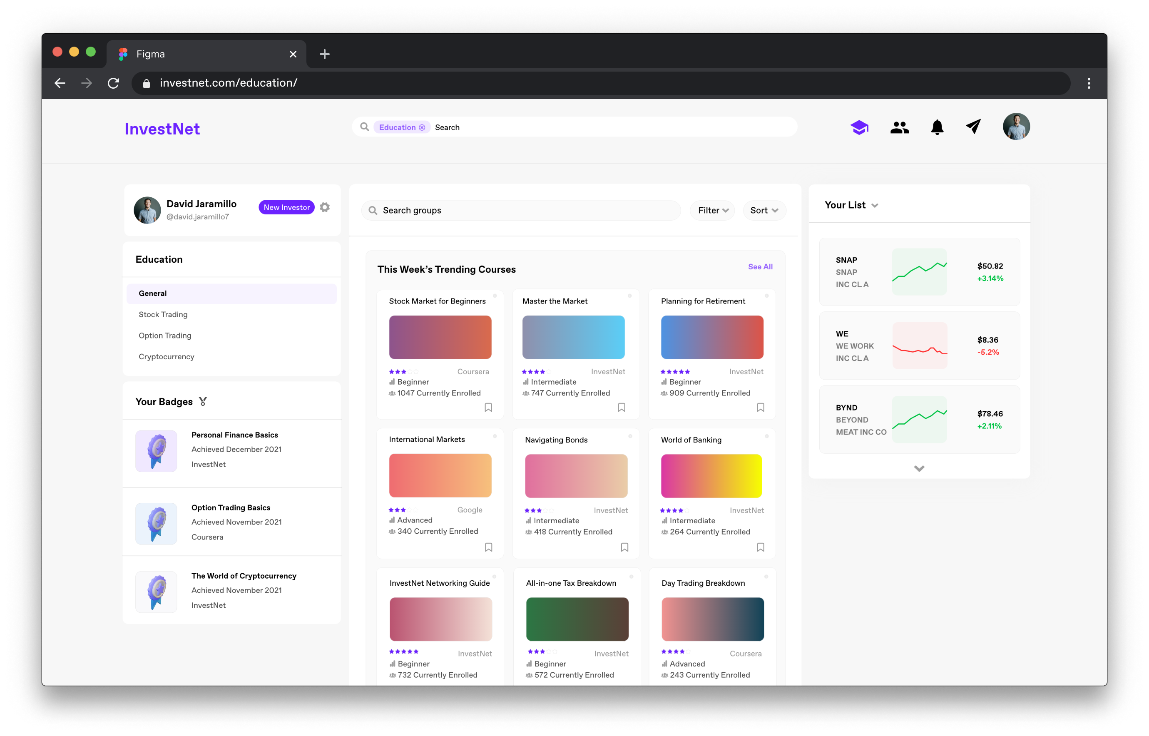Expand more stocks chevron below BYND
Screen dimensions: 1149x736
919,468
